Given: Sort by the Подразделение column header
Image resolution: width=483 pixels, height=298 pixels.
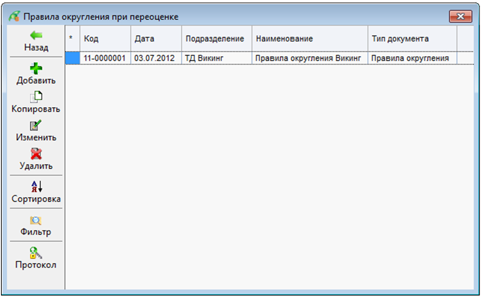Looking at the screenshot, I should [x=216, y=39].
